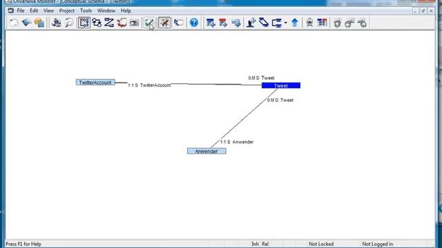Close the inner schema document

pos(431,11)
